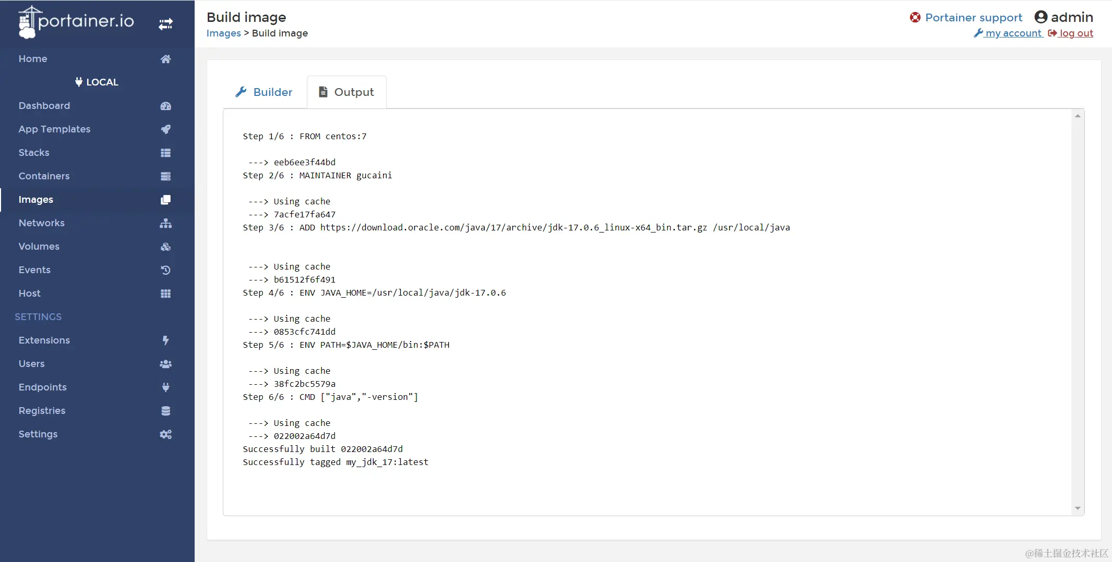Open the Portainer support link
The height and width of the screenshot is (562, 1112).
tap(974, 17)
